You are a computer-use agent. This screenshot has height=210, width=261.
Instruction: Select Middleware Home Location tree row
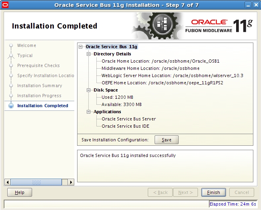[x=151, y=68]
